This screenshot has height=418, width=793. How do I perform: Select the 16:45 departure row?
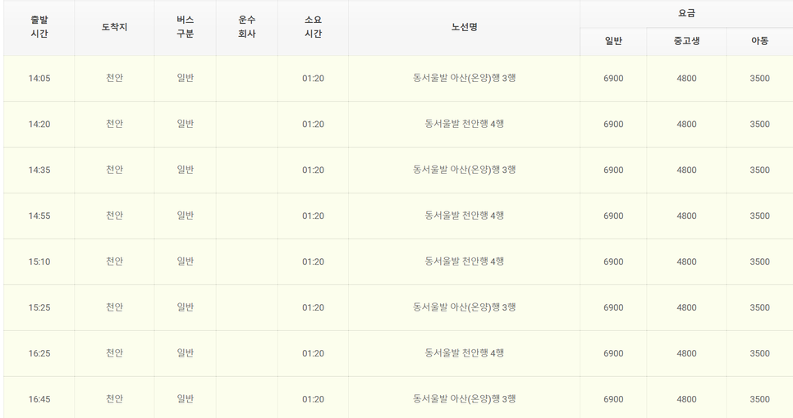coord(398,398)
